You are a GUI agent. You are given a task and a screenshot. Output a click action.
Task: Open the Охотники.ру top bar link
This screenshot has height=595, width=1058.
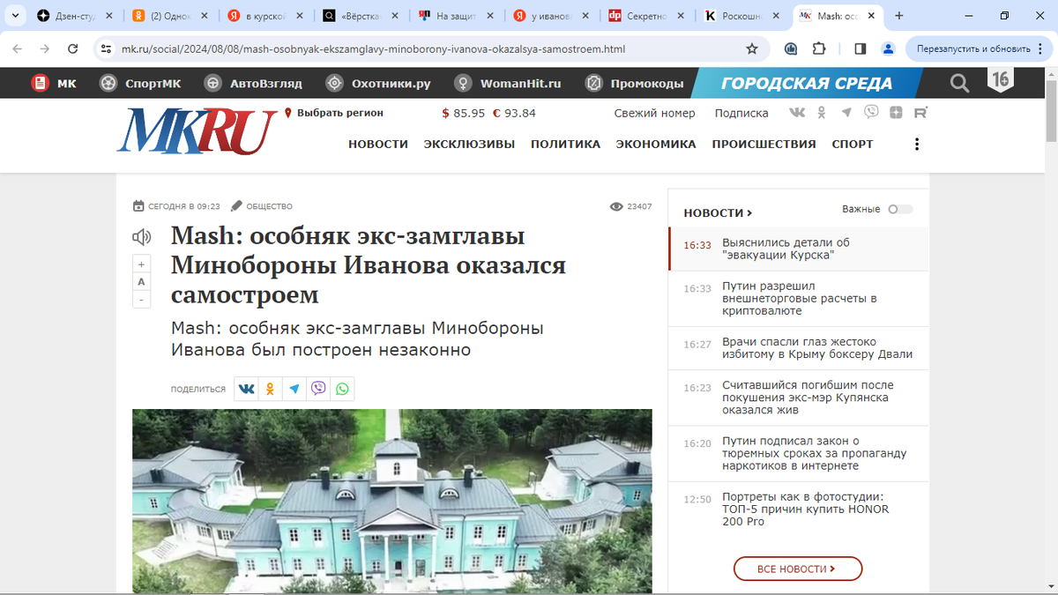pos(378,84)
